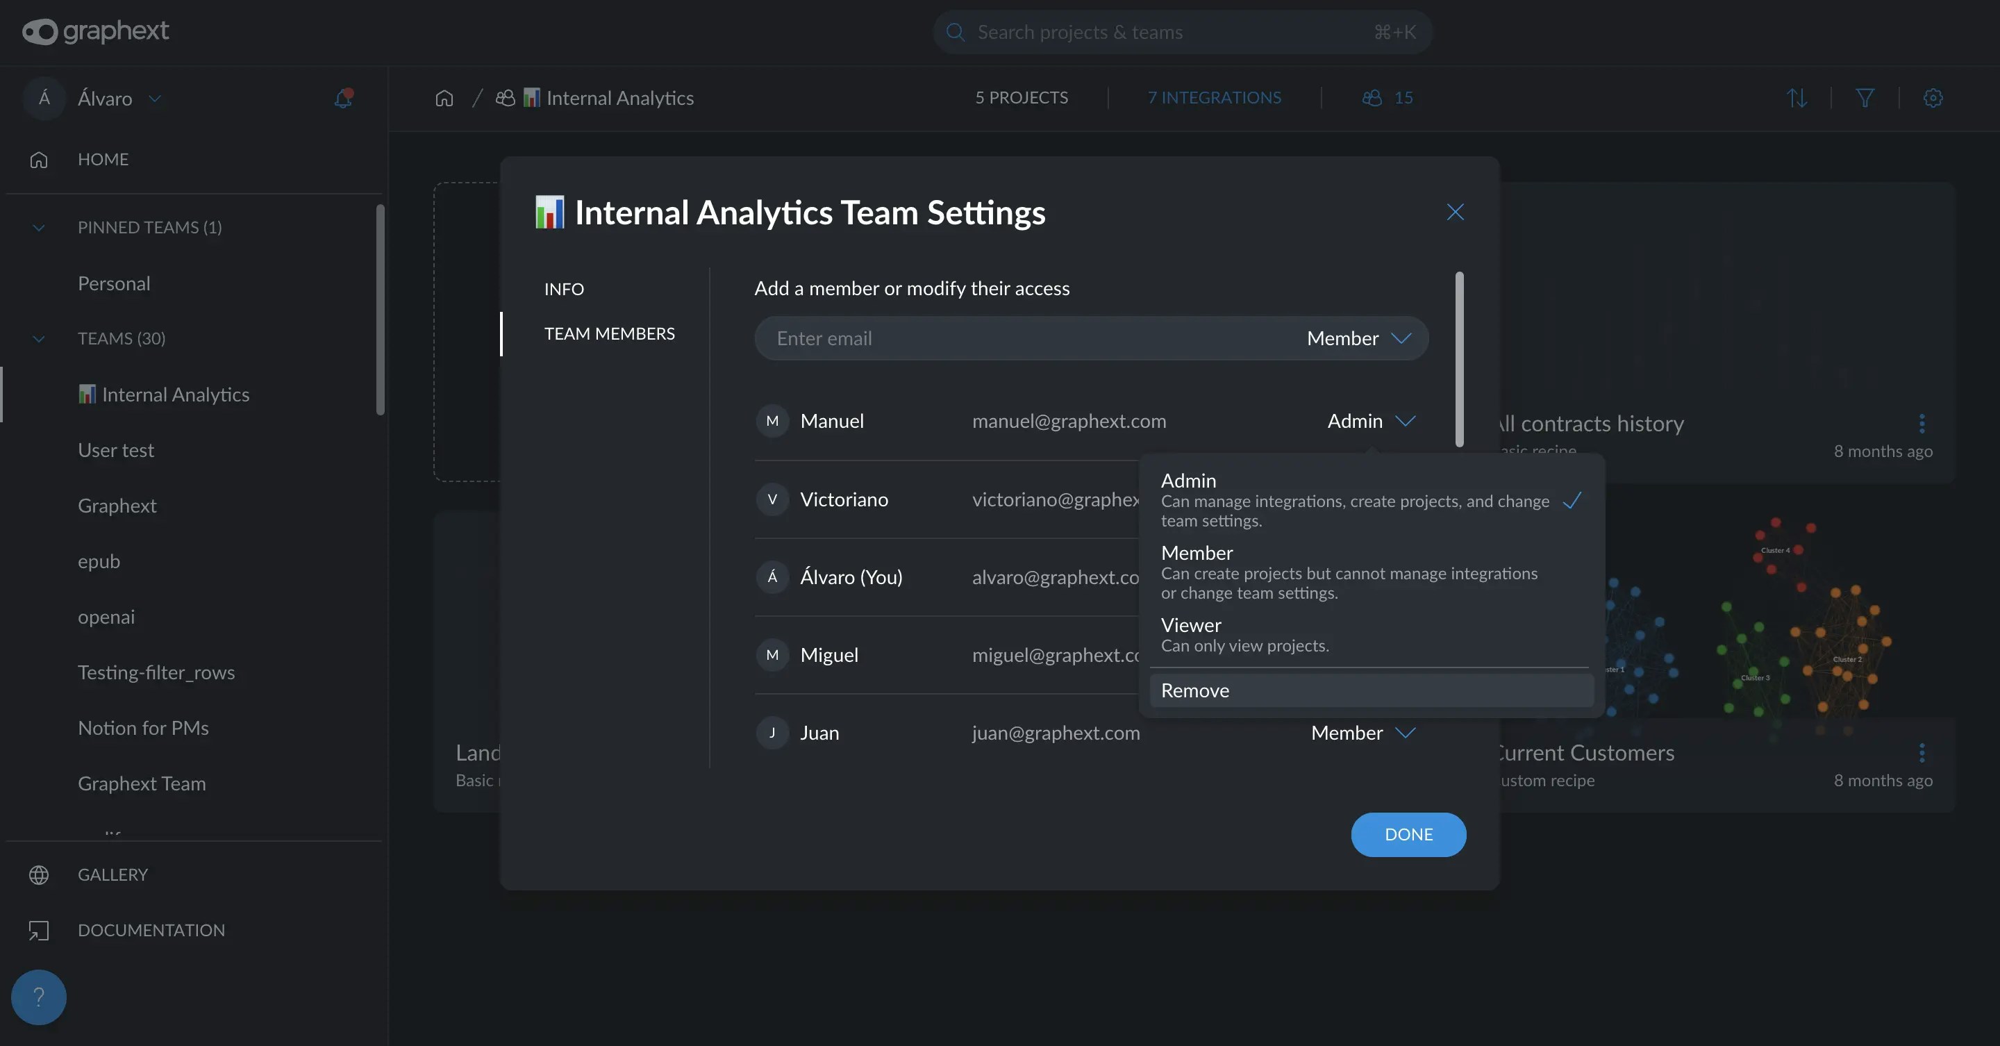Open the sort order arrows icon

(x=1797, y=98)
